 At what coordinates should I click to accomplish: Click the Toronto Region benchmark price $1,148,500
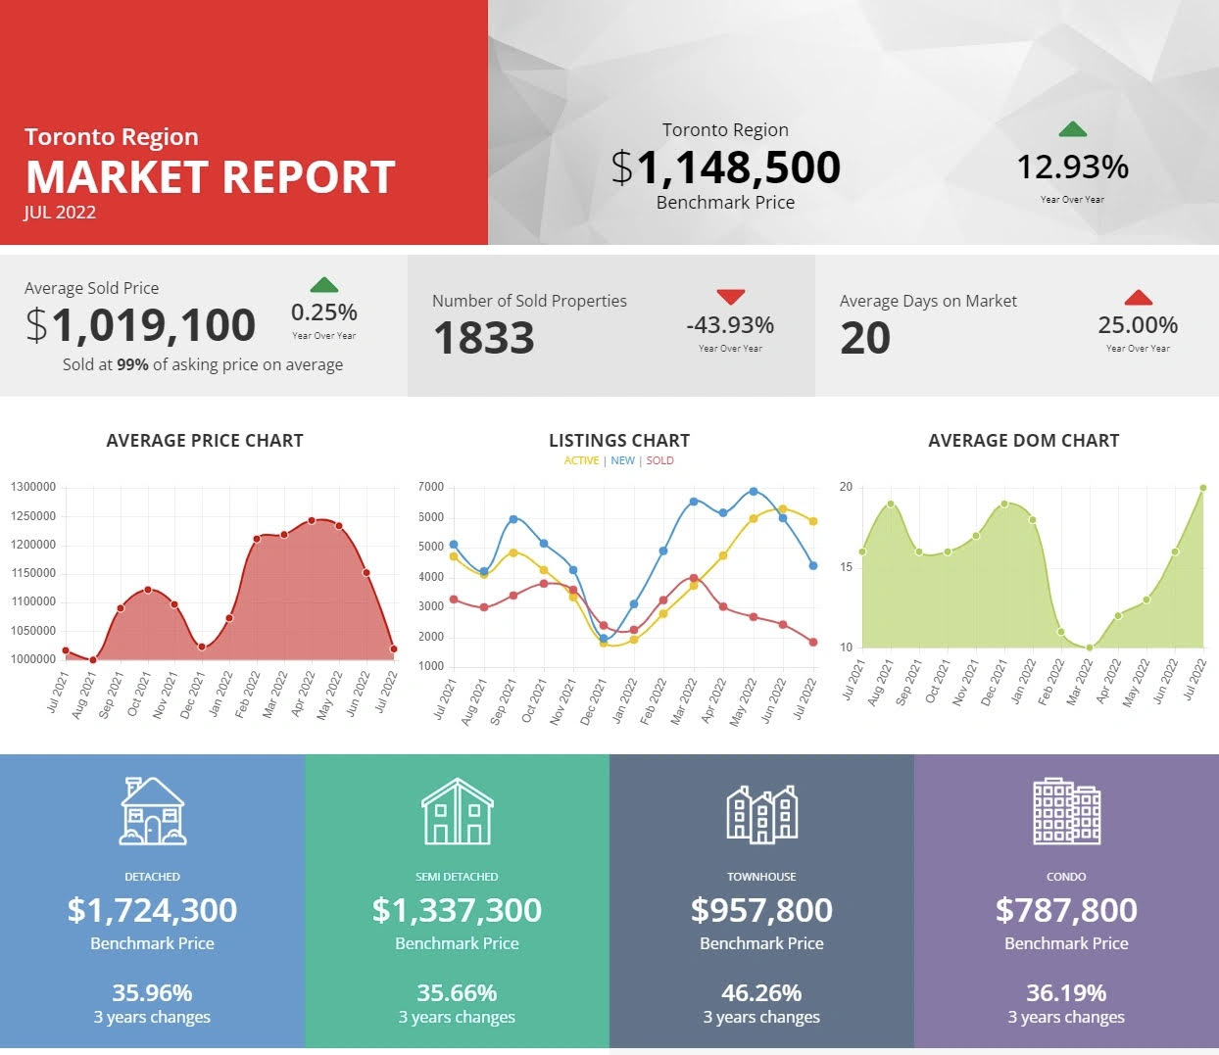(x=725, y=168)
